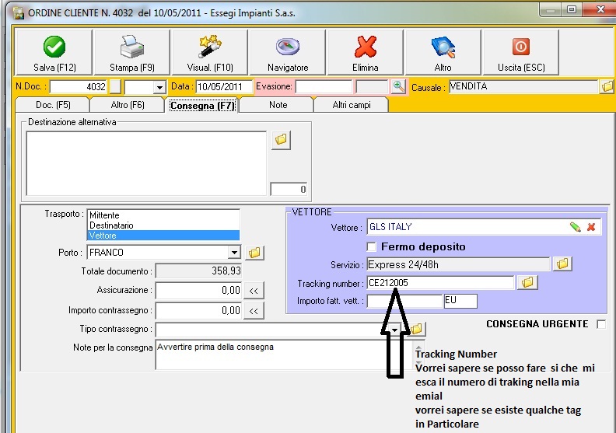The width and height of the screenshot is (616, 433).
Task: Exit with Uscita (ESC)
Action: click(x=521, y=53)
